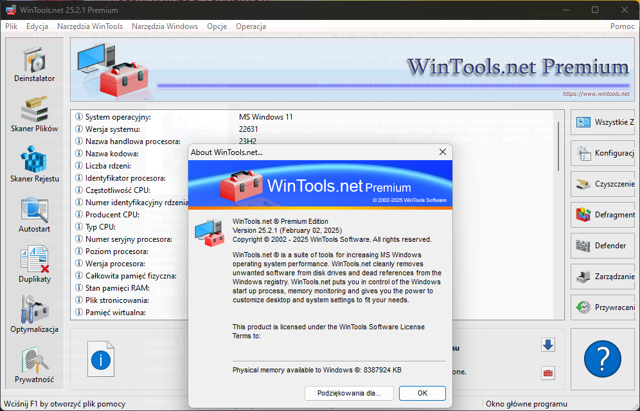The width and height of the screenshot is (640, 411).
Task: Open the Prywatność tool
Action: [x=34, y=365]
